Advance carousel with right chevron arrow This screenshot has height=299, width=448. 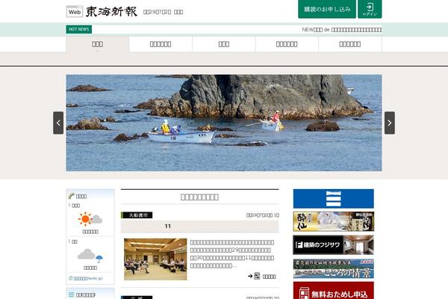(390, 123)
